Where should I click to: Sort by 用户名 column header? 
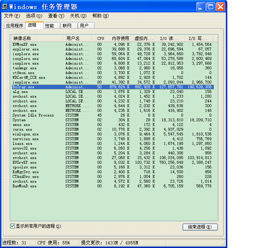tap(78, 38)
